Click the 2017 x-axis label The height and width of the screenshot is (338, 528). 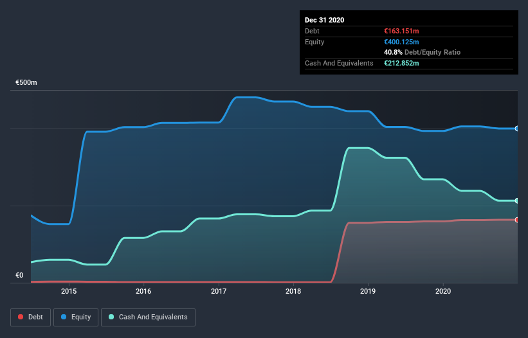pos(219,291)
